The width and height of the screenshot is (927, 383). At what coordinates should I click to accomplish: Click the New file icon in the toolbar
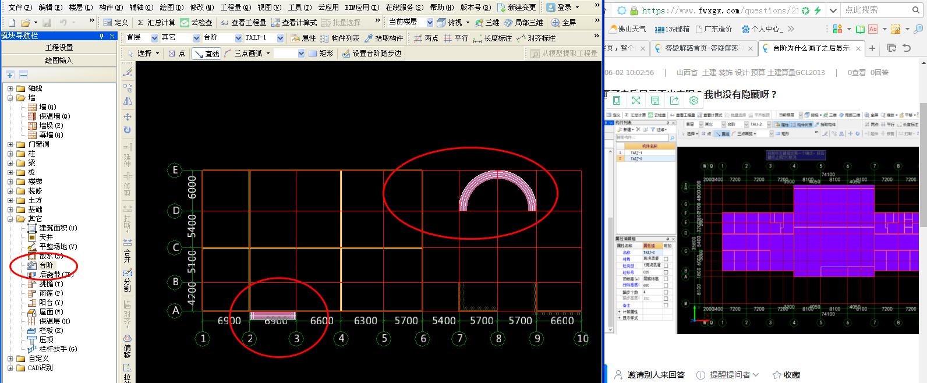click(12, 22)
